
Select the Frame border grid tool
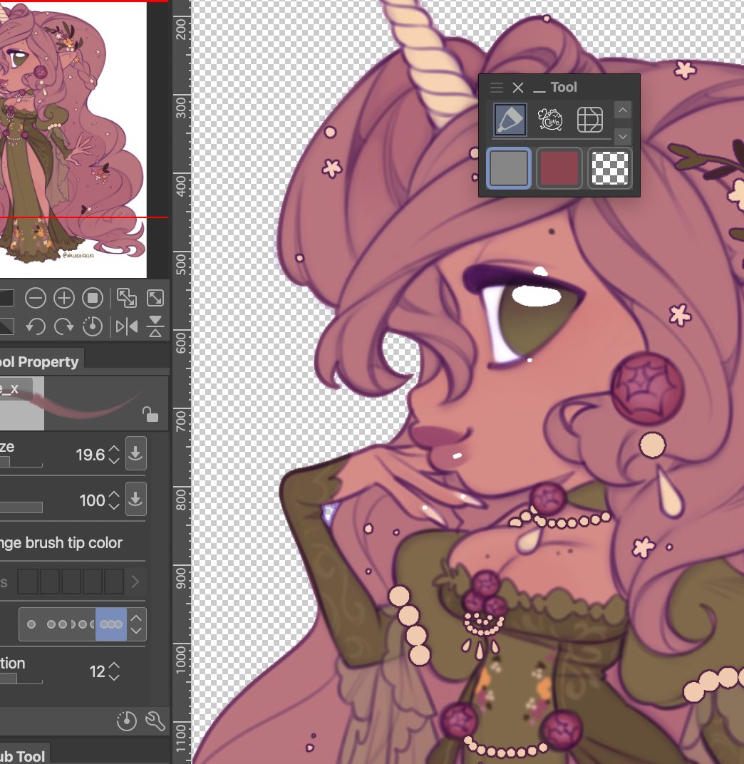click(x=589, y=120)
